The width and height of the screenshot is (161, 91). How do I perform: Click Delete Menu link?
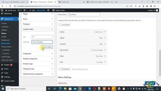(x=62, y=83)
